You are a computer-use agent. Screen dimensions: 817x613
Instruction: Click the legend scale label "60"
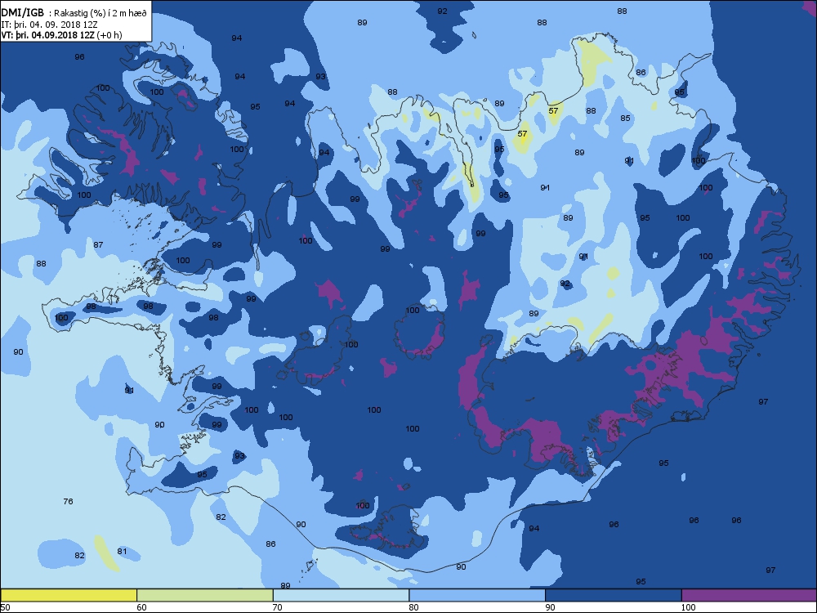[x=141, y=607]
